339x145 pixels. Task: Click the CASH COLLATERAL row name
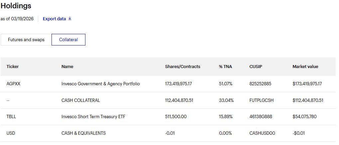(80, 100)
